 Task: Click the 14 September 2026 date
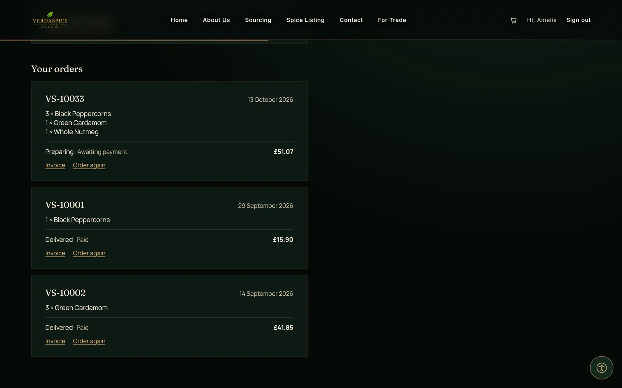coord(266,294)
